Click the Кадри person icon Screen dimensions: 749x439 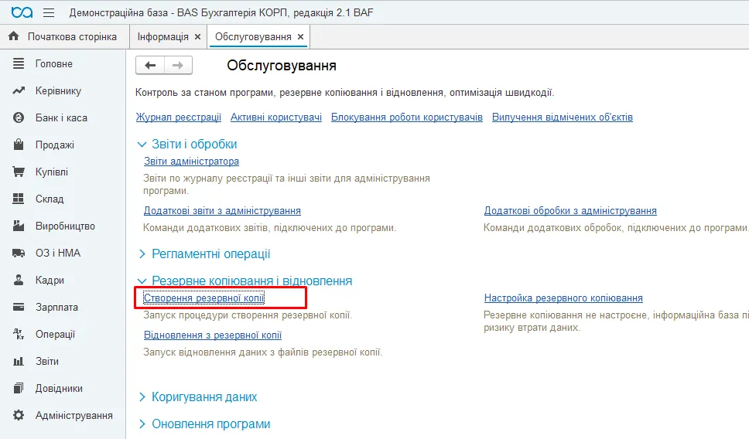coord(18,280)
